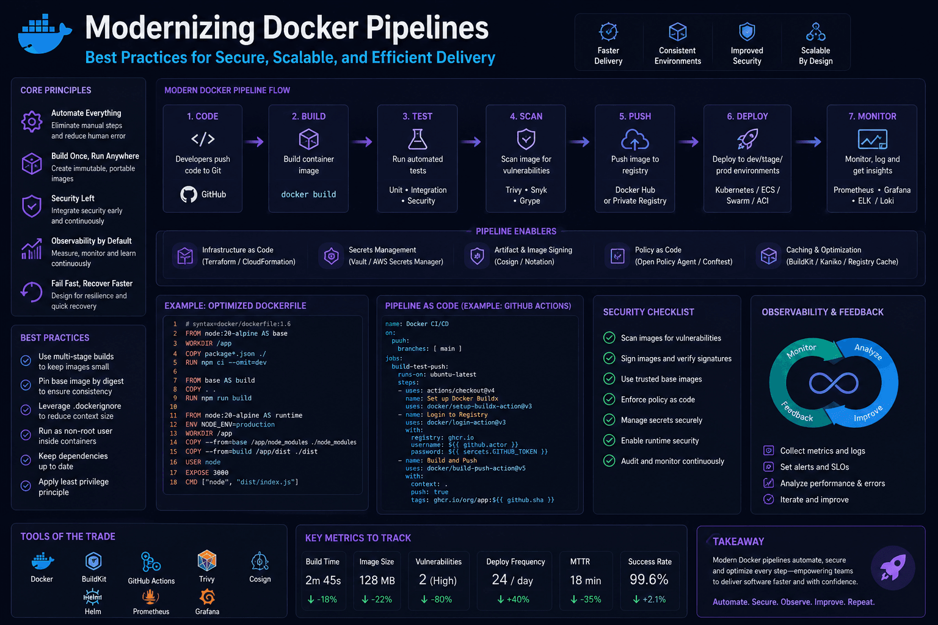This screenshot has height=625, width=938.
Task: Click the Secrets Management icon
Action: 331,256
